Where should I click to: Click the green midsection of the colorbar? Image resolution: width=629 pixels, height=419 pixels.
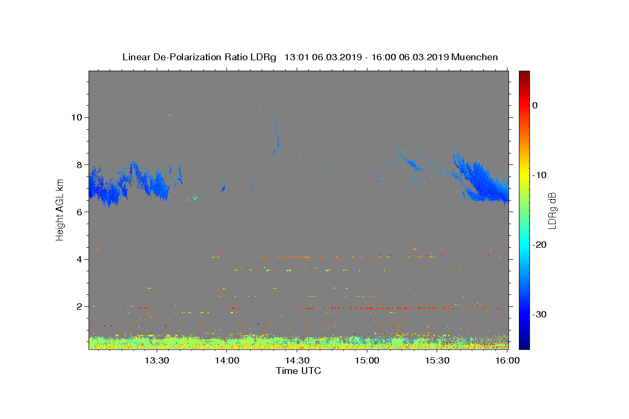[524, 210]
